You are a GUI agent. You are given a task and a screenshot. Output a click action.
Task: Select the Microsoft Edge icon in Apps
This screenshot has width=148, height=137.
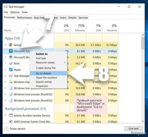pos(11,51)
